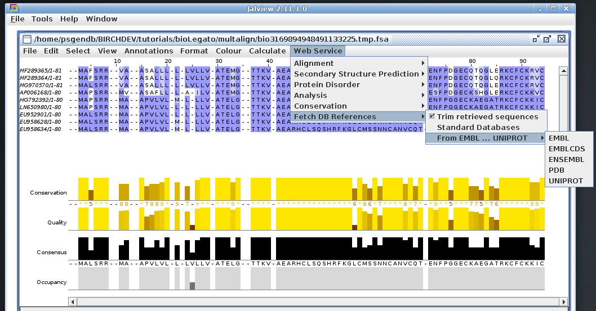Click the horizontal scrollbar left arrow
This screenshot has height=311, width=596.
coord(73,301)
